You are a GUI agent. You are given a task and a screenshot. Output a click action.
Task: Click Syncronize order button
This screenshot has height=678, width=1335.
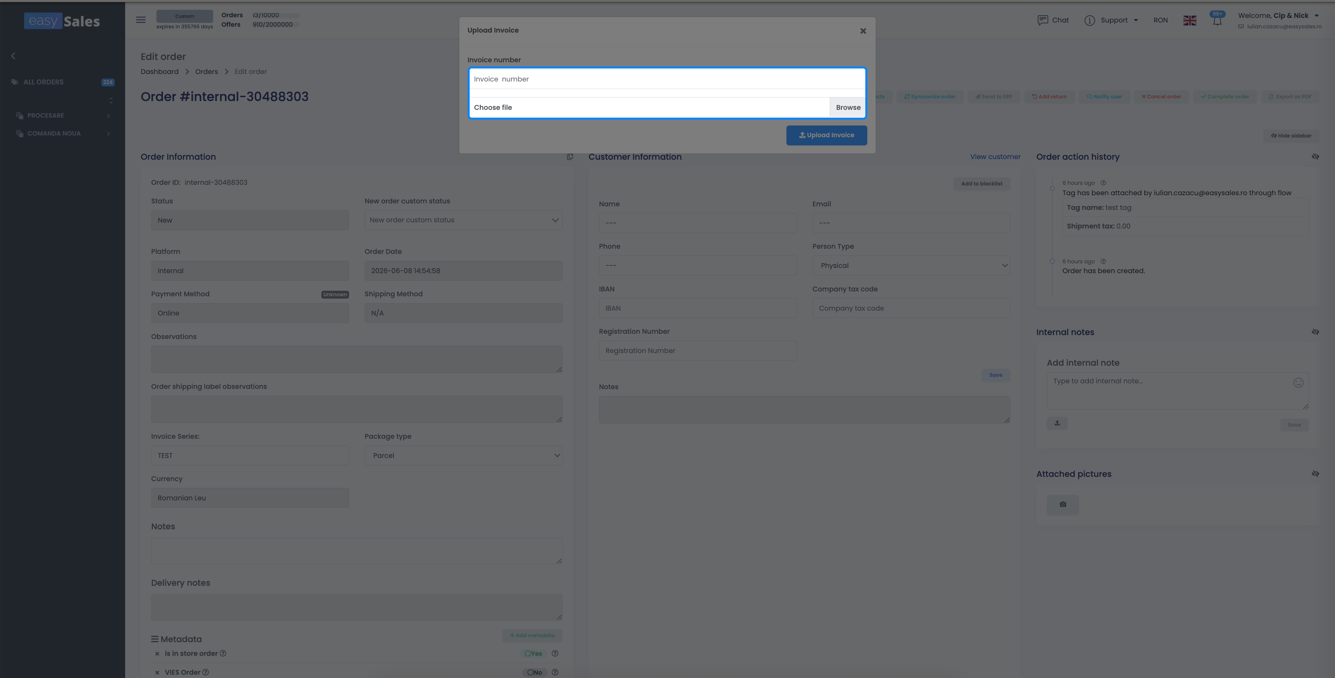pos(930,97)
